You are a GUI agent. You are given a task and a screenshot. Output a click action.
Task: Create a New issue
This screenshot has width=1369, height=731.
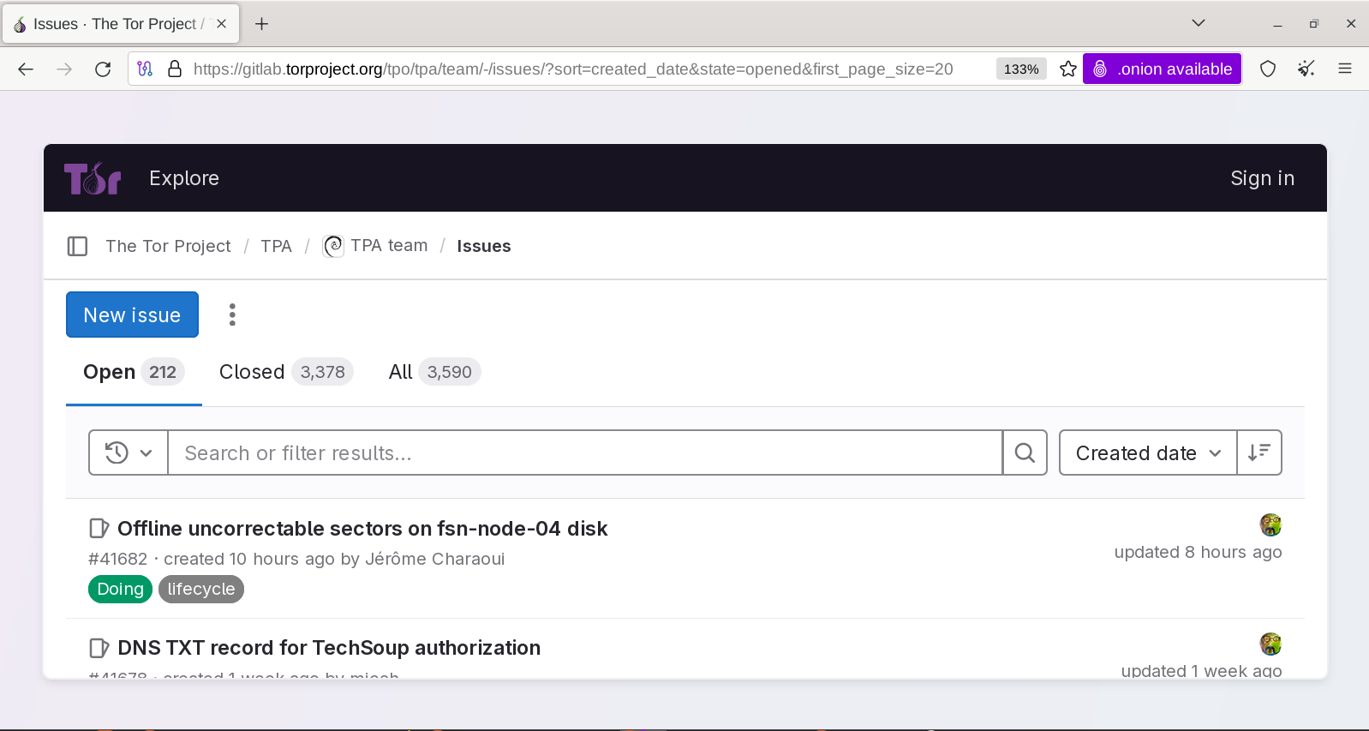click(132, 315)
